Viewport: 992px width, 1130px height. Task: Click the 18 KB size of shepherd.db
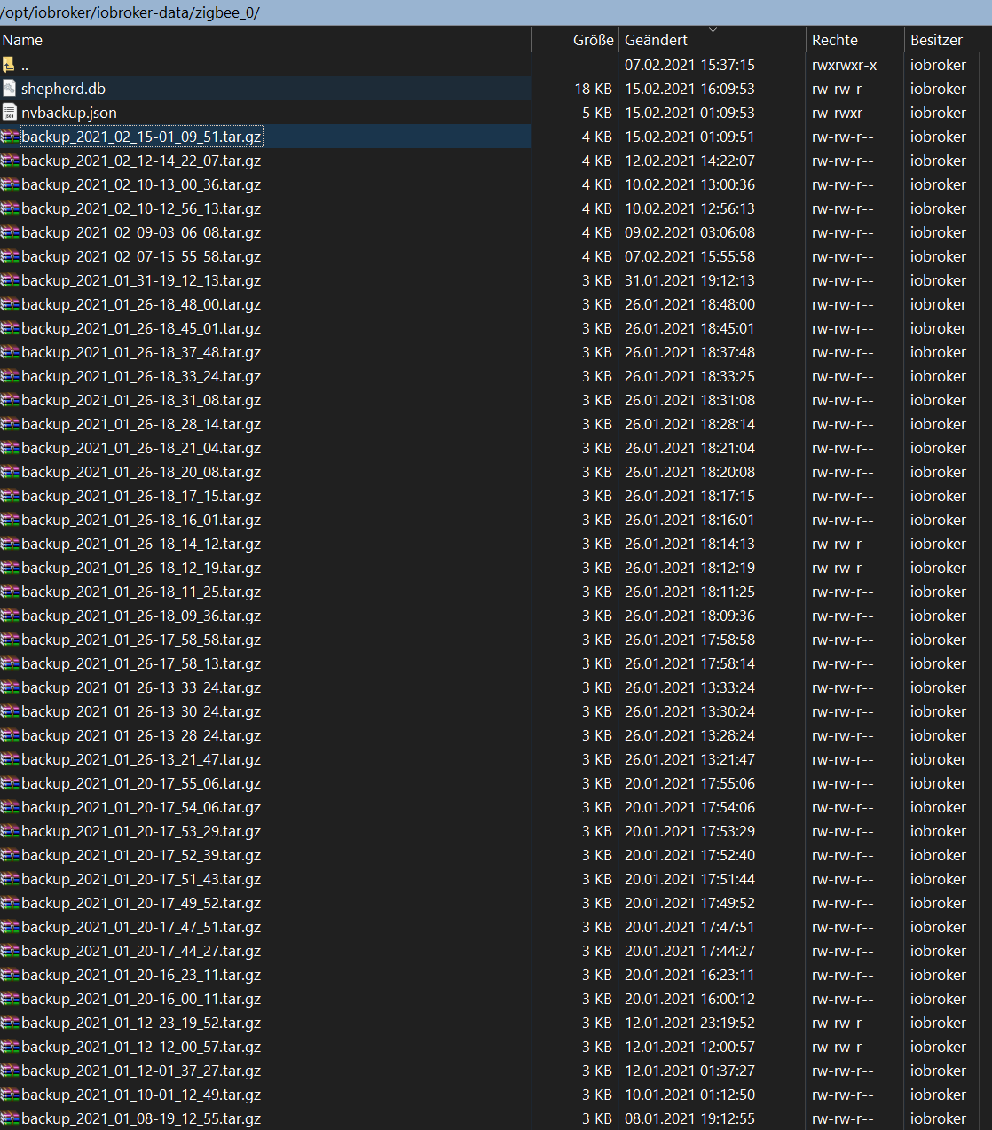pos(593,89)
